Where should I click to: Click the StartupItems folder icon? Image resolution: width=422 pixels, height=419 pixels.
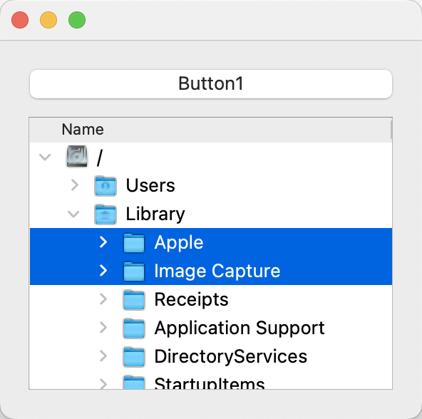(134, 383)
